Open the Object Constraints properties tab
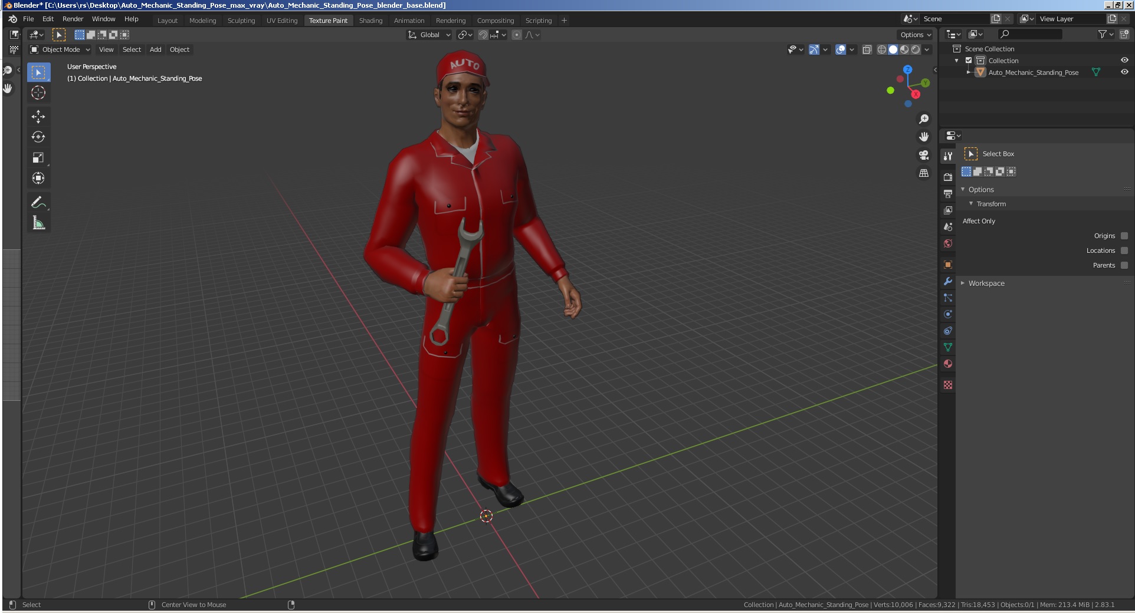 [x=948, y=331]
